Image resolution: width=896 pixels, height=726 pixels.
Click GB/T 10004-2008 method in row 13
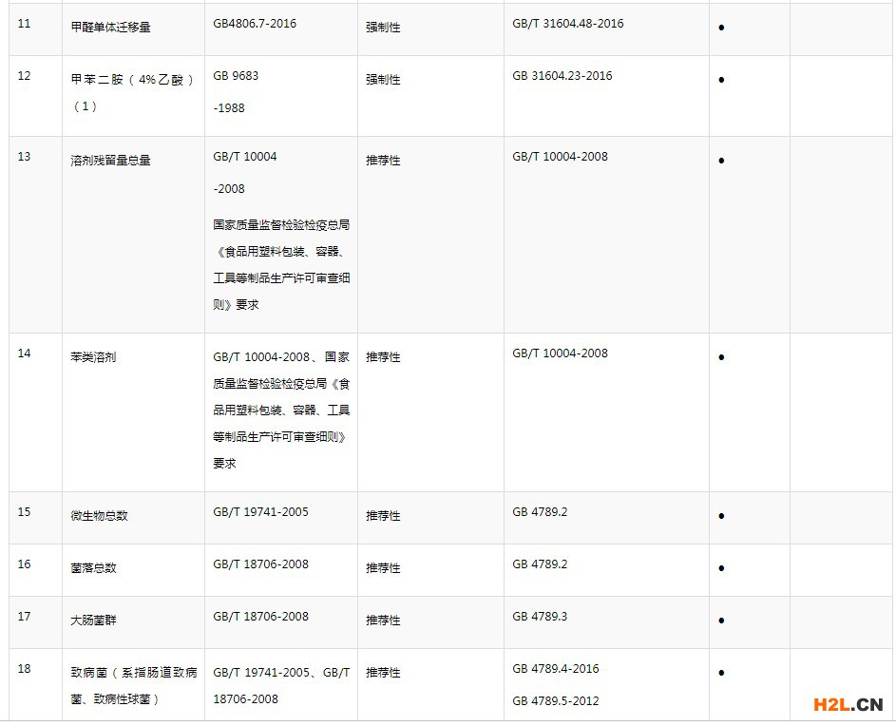[x=560, y=157]
